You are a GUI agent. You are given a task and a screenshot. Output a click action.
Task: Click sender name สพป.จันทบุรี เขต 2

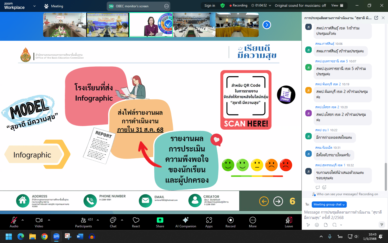pos(328,84)
